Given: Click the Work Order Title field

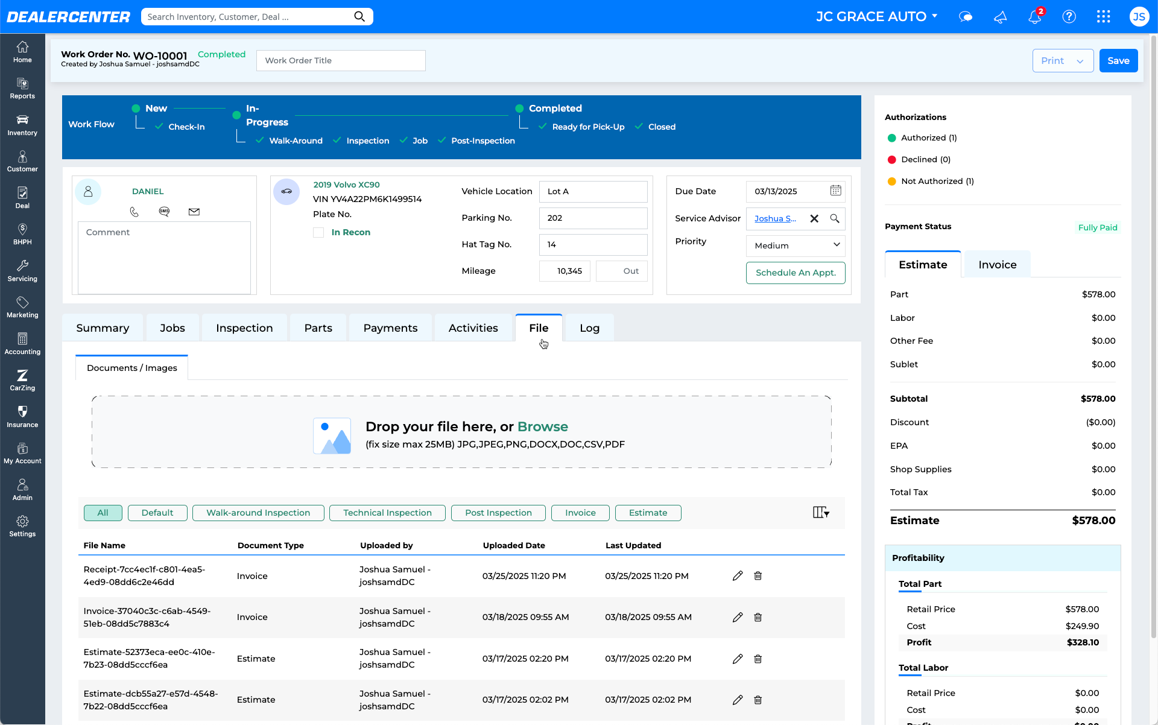Looking at the screenshot, I should [341, 60].
